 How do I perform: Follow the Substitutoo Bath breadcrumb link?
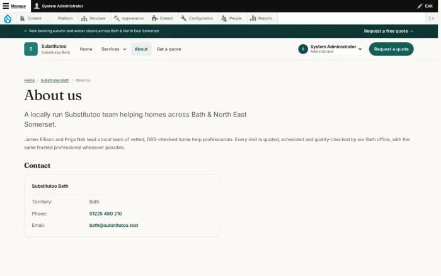(55, 80)
